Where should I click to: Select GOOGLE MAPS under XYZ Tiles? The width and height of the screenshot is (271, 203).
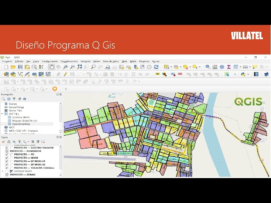click(x=21, y=117)
